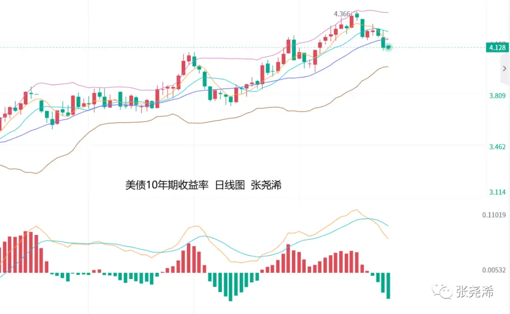This screenshot has height=314, width=510.
Task: Click the pulsing green latest-price dot
Action: coord(389,47)
